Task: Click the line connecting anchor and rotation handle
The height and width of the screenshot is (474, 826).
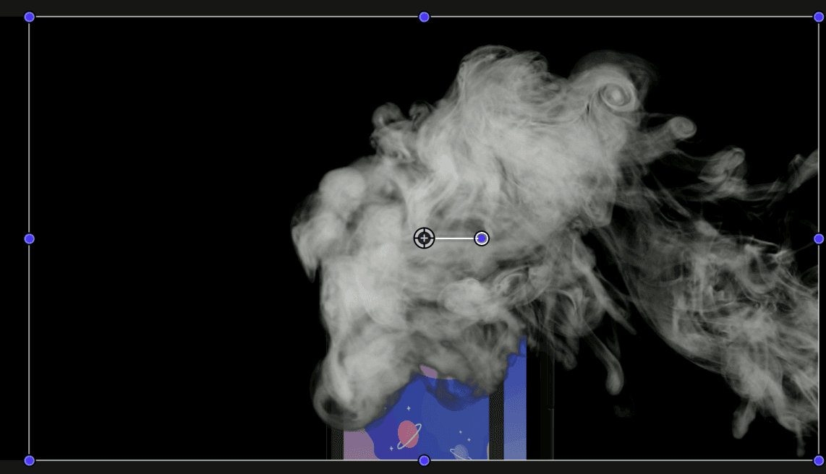Action: tap(452, 238)
